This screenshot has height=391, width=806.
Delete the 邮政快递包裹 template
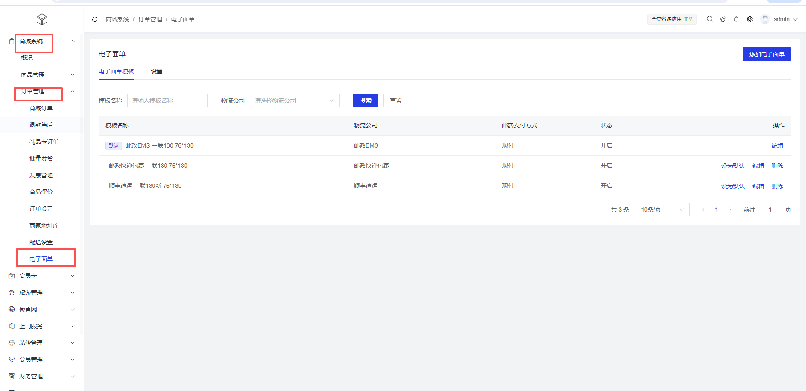click(x=777, y=166)
